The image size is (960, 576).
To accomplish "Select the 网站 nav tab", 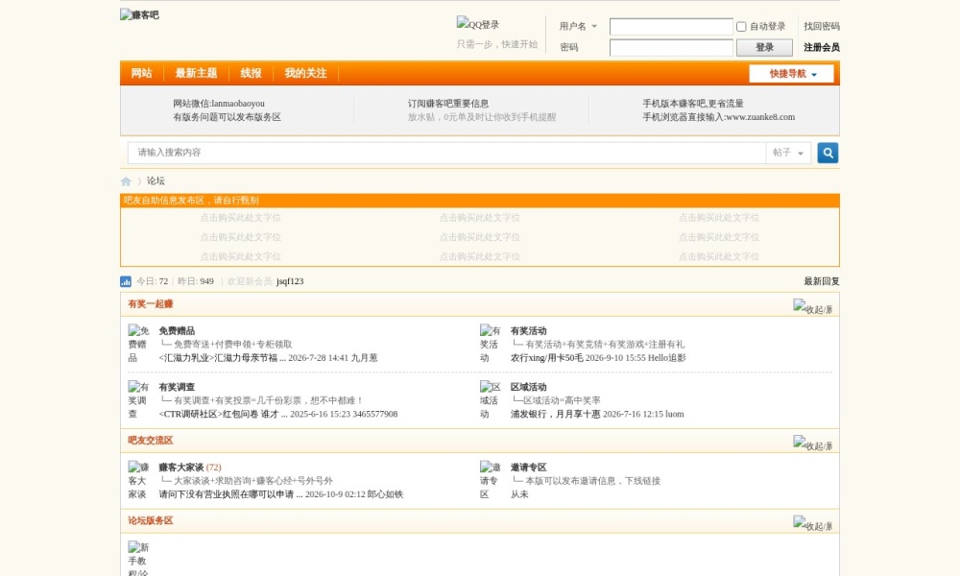I will point(141,74).
